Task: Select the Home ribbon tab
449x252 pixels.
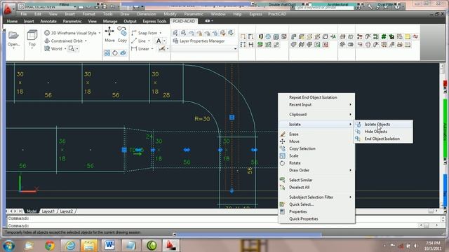Action: 12,21
